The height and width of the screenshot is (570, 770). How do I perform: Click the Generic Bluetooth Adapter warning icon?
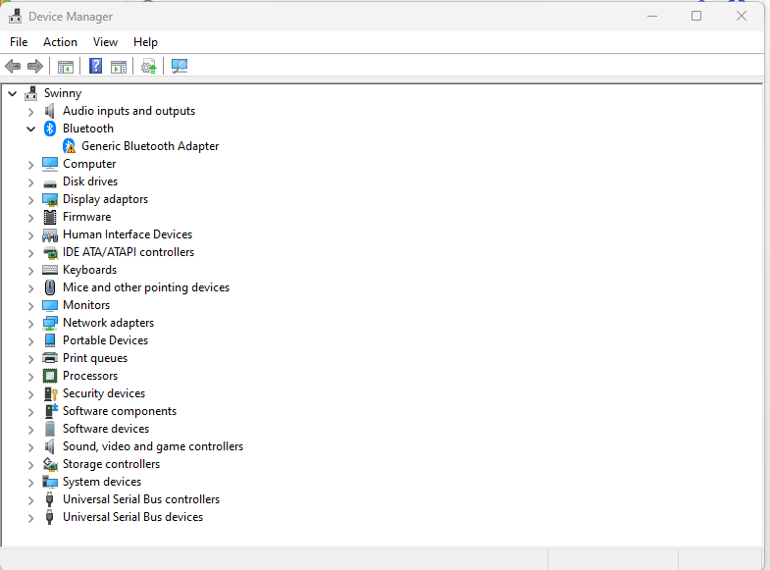(70, 146)
